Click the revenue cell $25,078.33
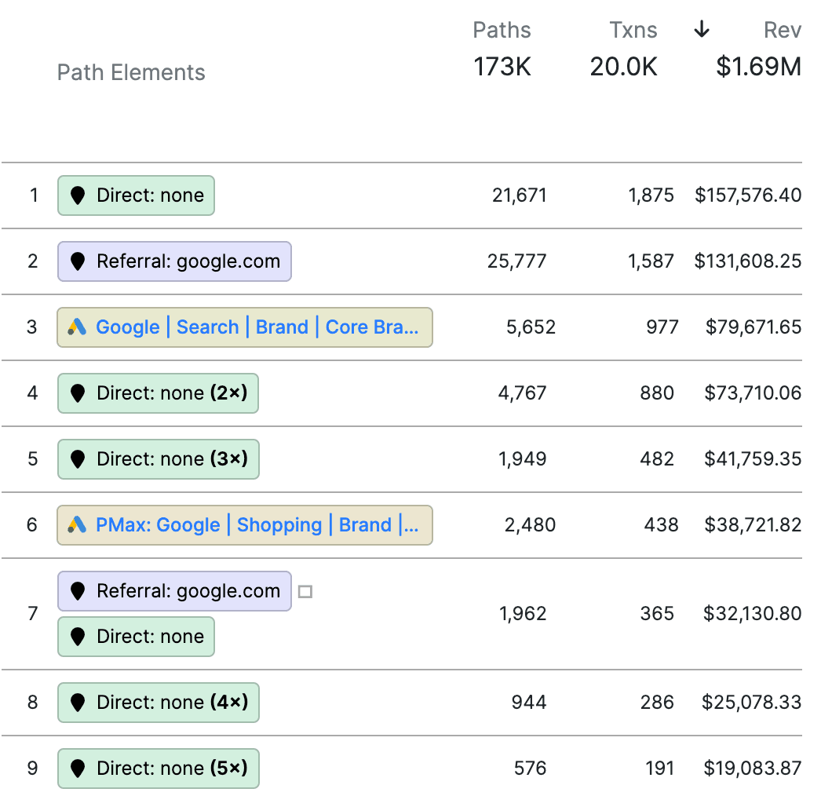Screen dimensions: 821x796 [751, 703]
